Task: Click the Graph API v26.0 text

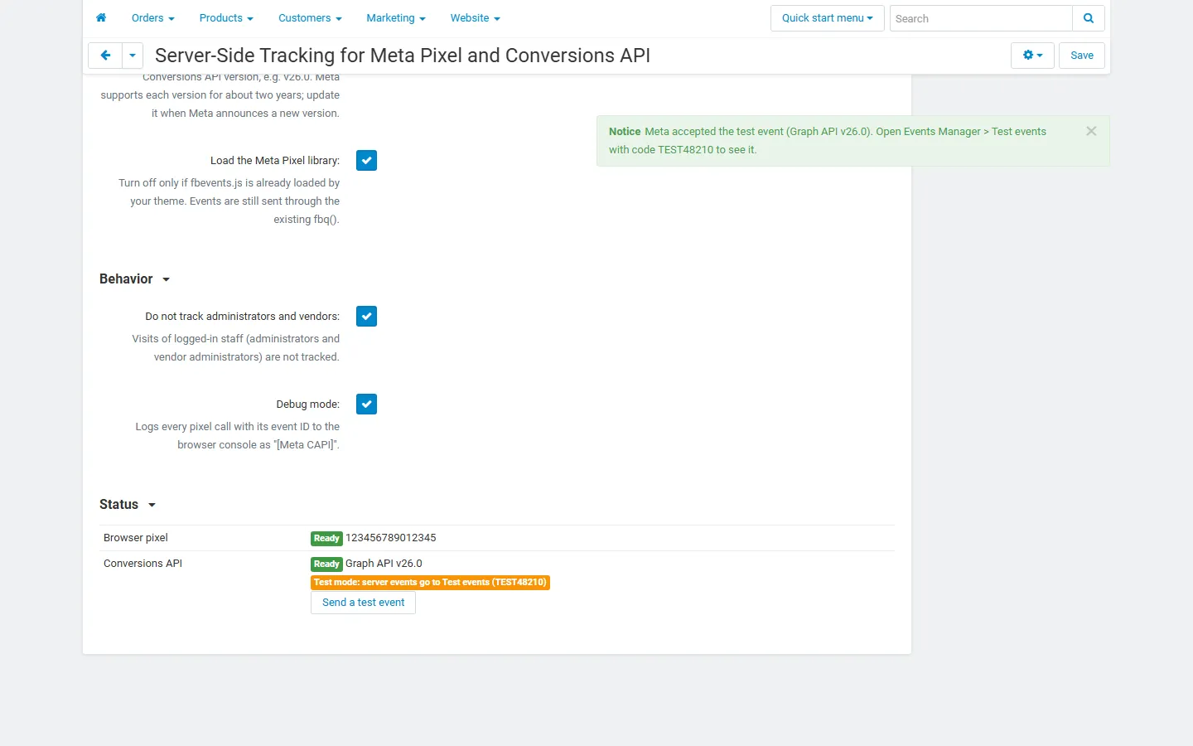Action: (384, 564)
